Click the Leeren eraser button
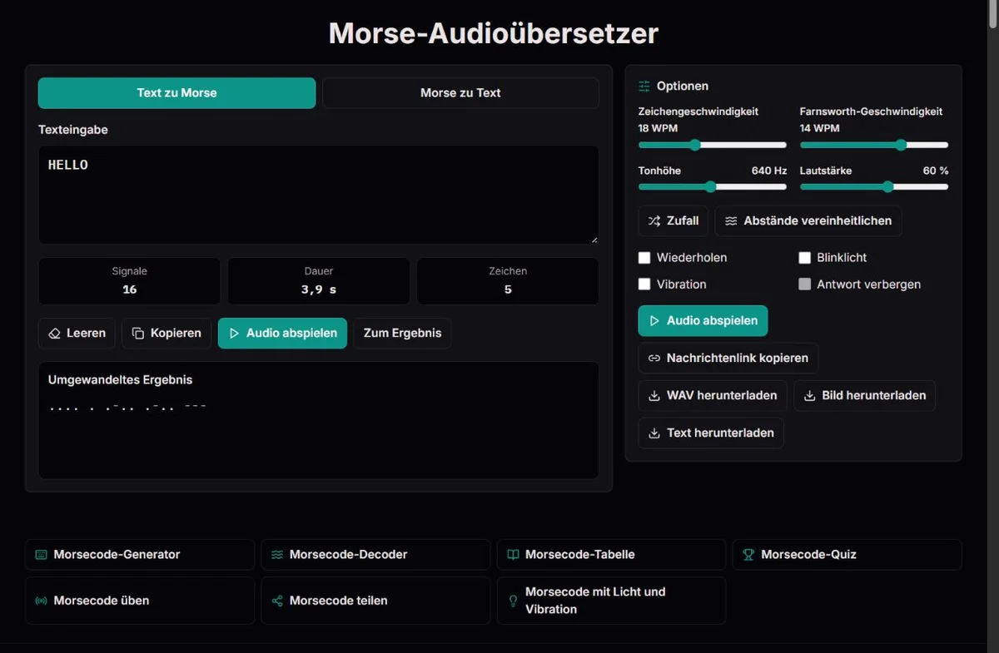Viewport: 999px width, 653px height. [77, 333]
